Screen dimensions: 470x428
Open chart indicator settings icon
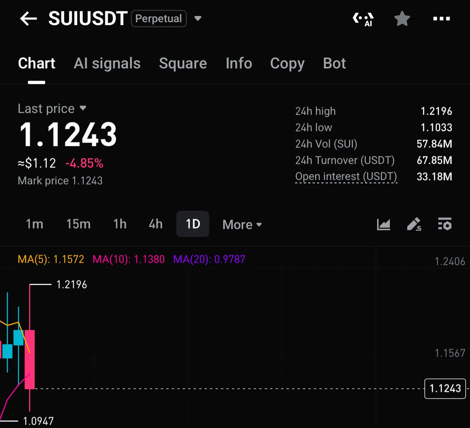coord(445,224)
